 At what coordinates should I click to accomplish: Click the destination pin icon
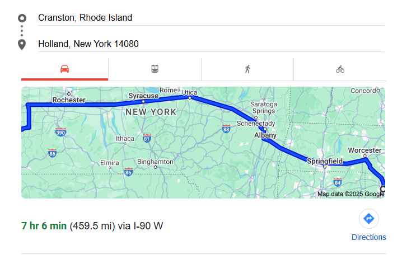click(22, 44)
